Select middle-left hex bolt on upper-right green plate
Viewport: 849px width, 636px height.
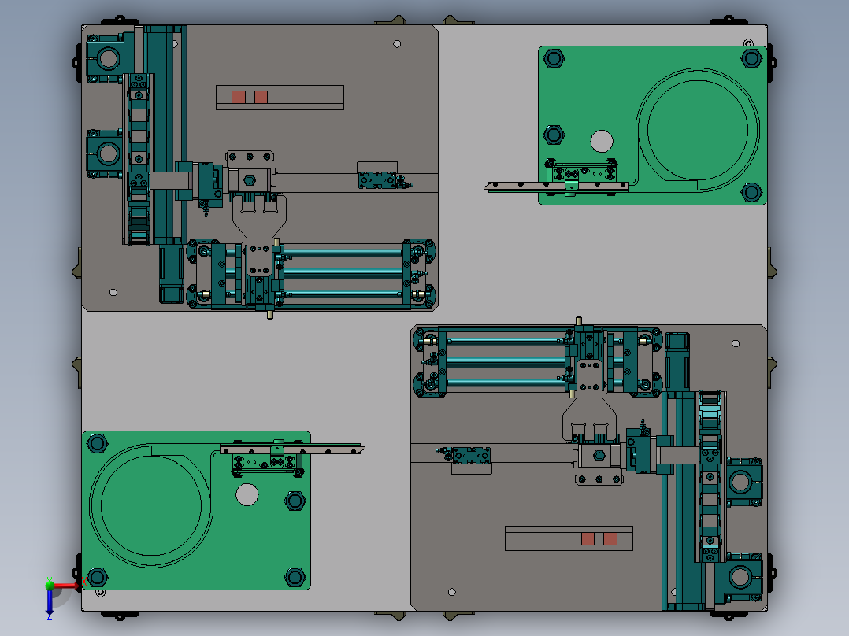click(x=554, y=135)
